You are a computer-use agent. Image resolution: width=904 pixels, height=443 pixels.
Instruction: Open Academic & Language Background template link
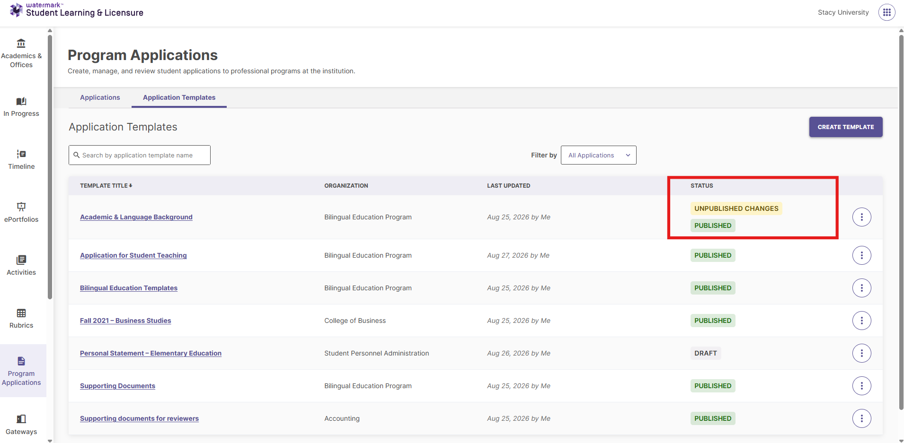tap(136, 217)
